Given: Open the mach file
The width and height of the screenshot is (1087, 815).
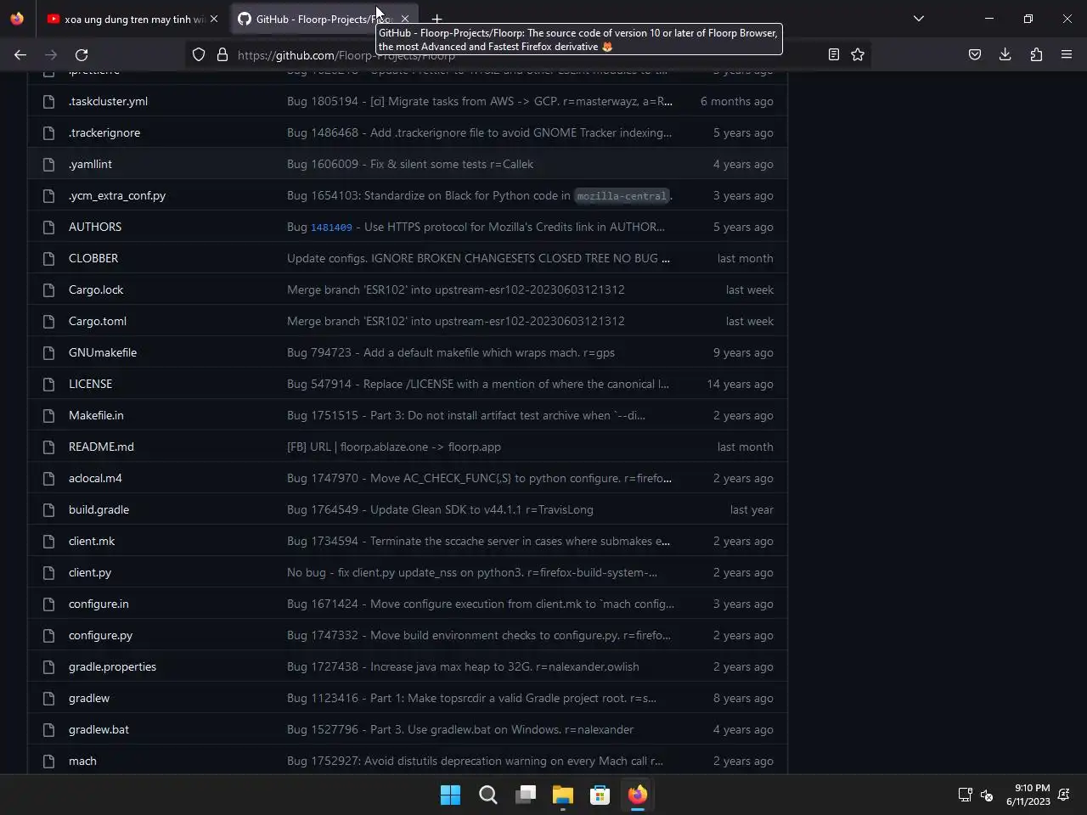Looking at the screenshot, I should [82, 761].
